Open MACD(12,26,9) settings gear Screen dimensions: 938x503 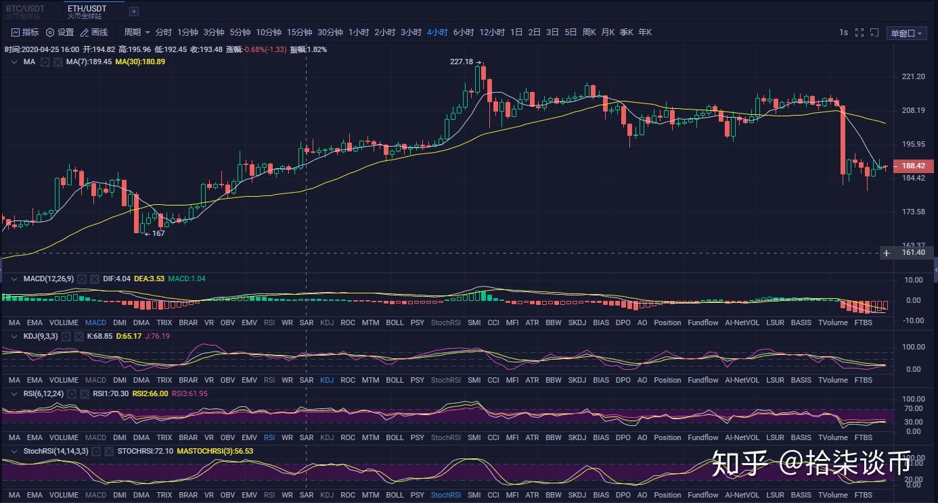click(x=82, y=279)
